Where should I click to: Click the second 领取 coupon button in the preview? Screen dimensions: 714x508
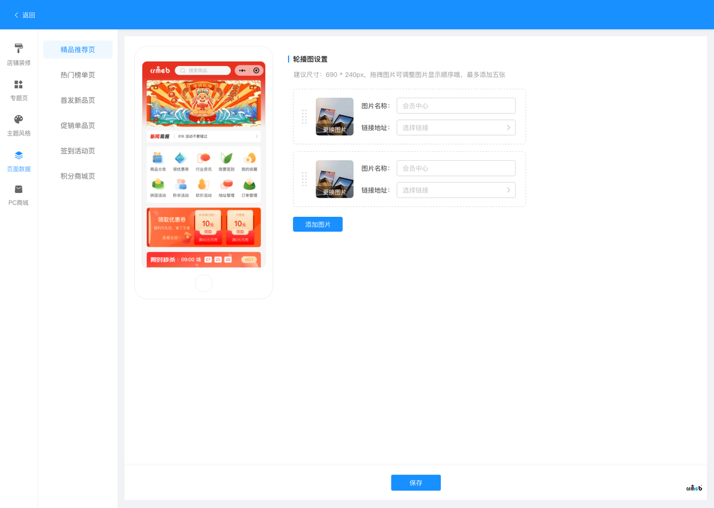(x=240, y=232)
